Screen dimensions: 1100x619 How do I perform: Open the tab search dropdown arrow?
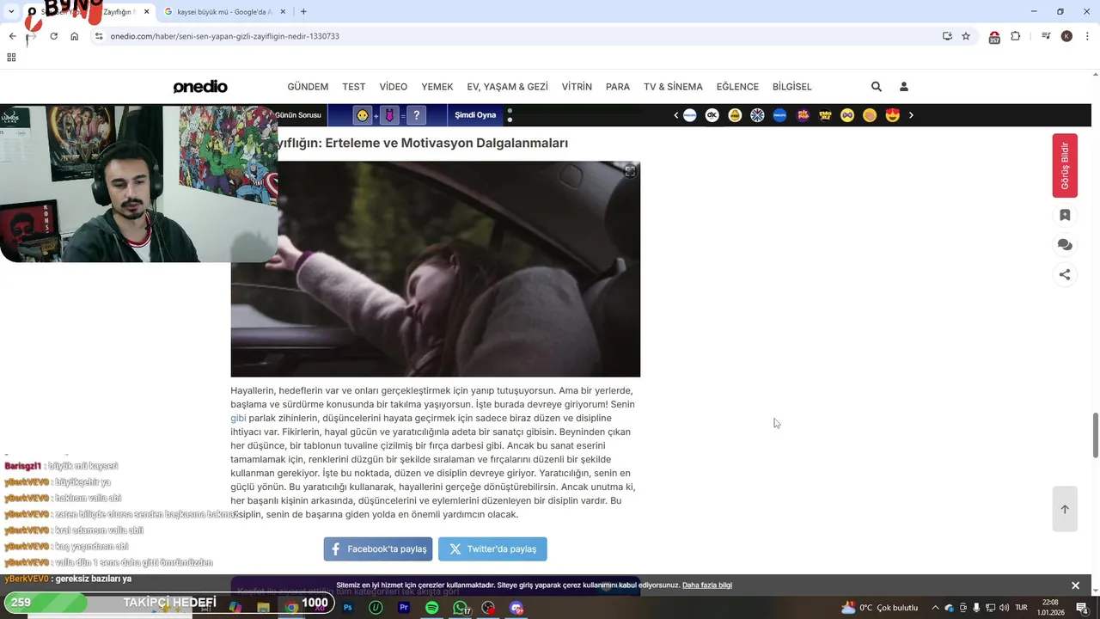[x=11, y=12]
